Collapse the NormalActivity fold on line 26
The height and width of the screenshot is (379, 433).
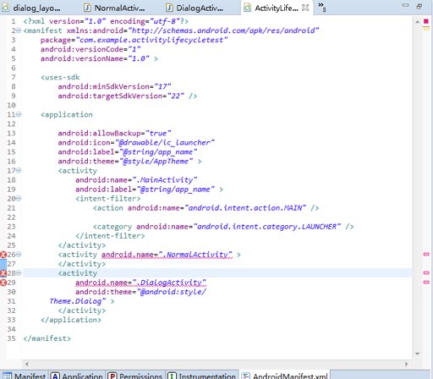19,255
